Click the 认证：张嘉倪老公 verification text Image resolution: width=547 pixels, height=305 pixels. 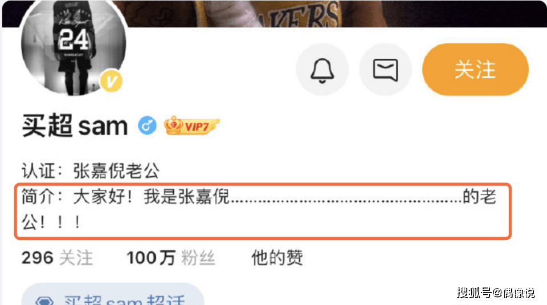pos(91,170)
